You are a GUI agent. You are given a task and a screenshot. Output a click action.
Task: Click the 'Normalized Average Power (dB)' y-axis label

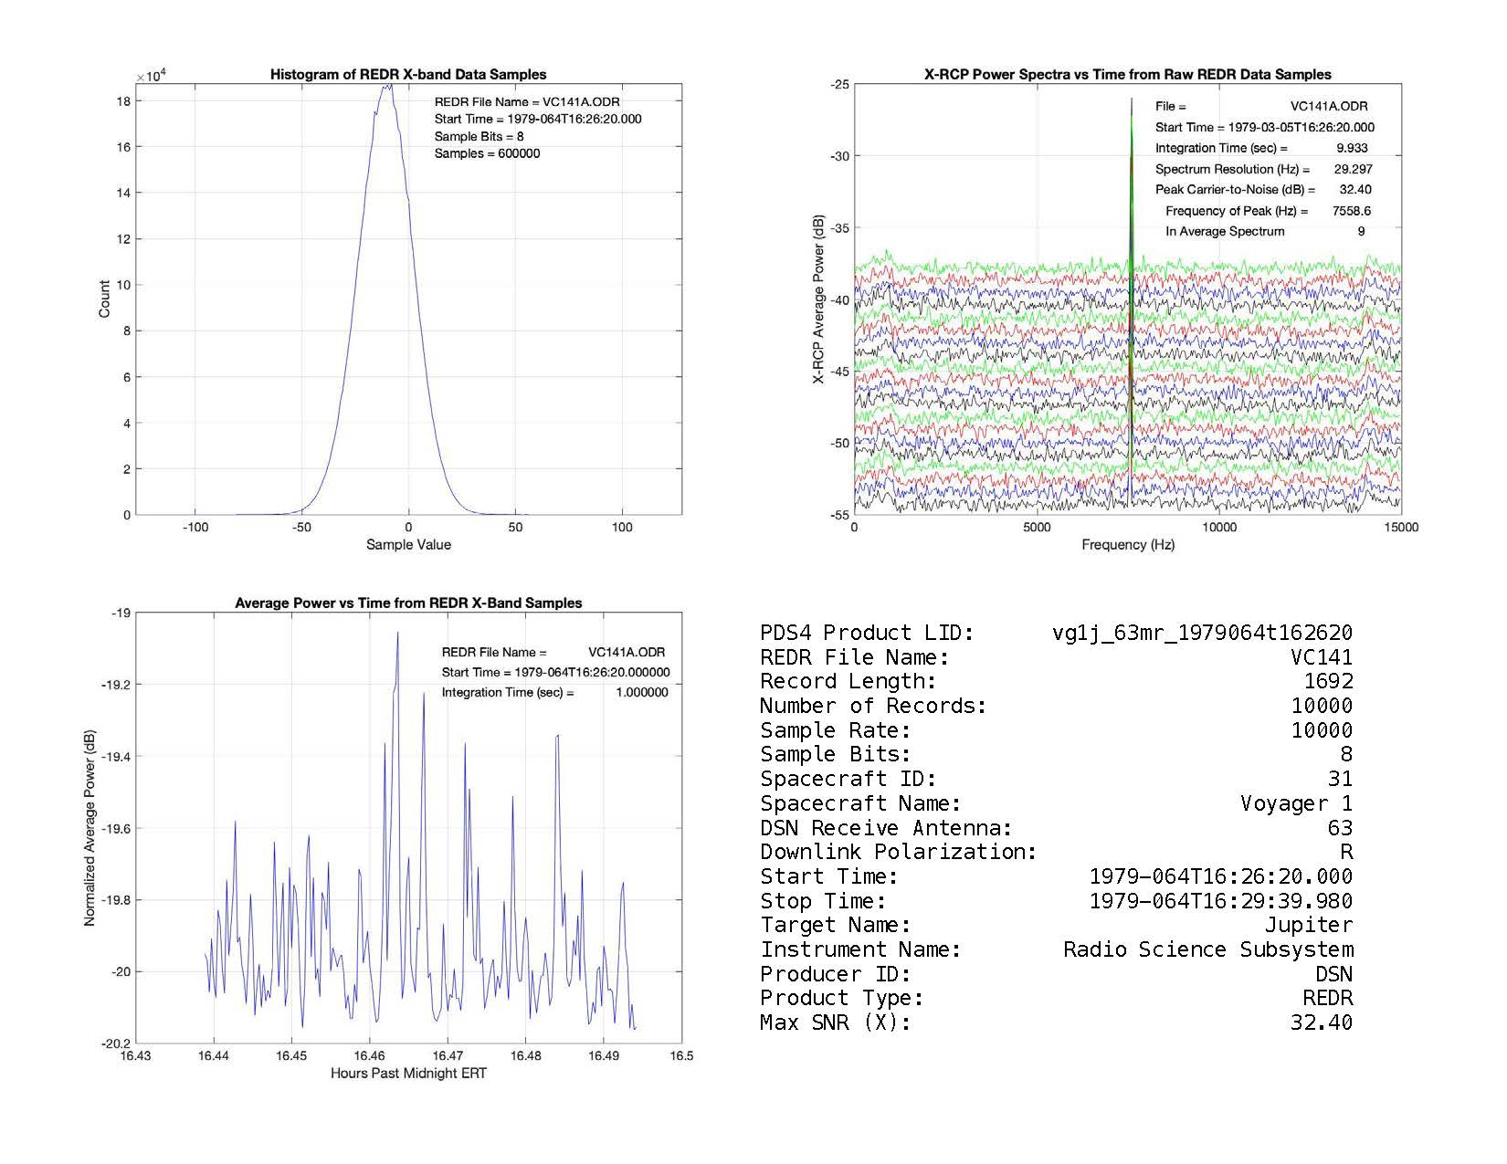[x=90, y=828]
